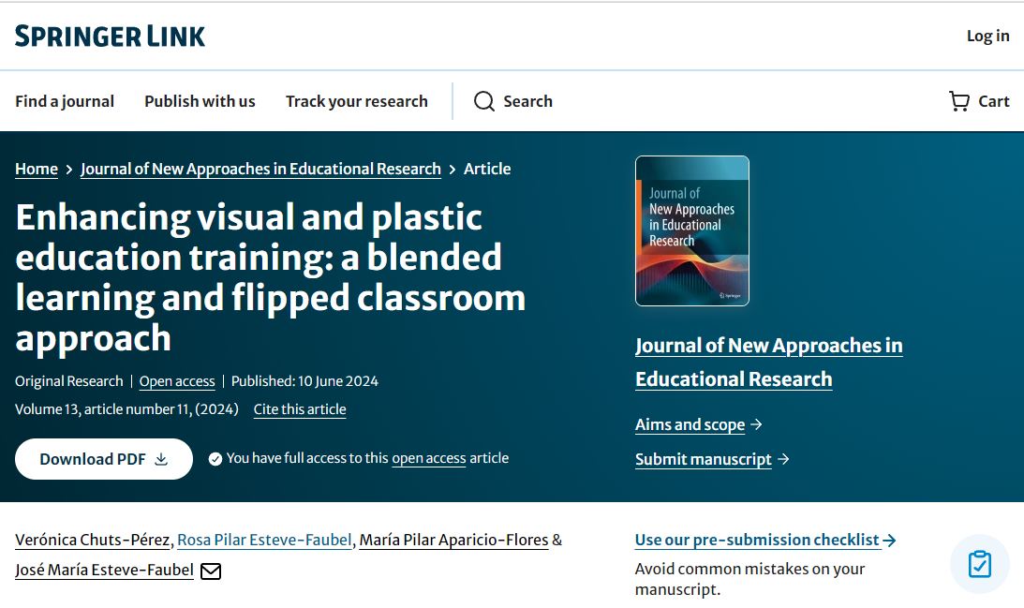
Task: Open Track your research menu
Action: pos(357,101)
